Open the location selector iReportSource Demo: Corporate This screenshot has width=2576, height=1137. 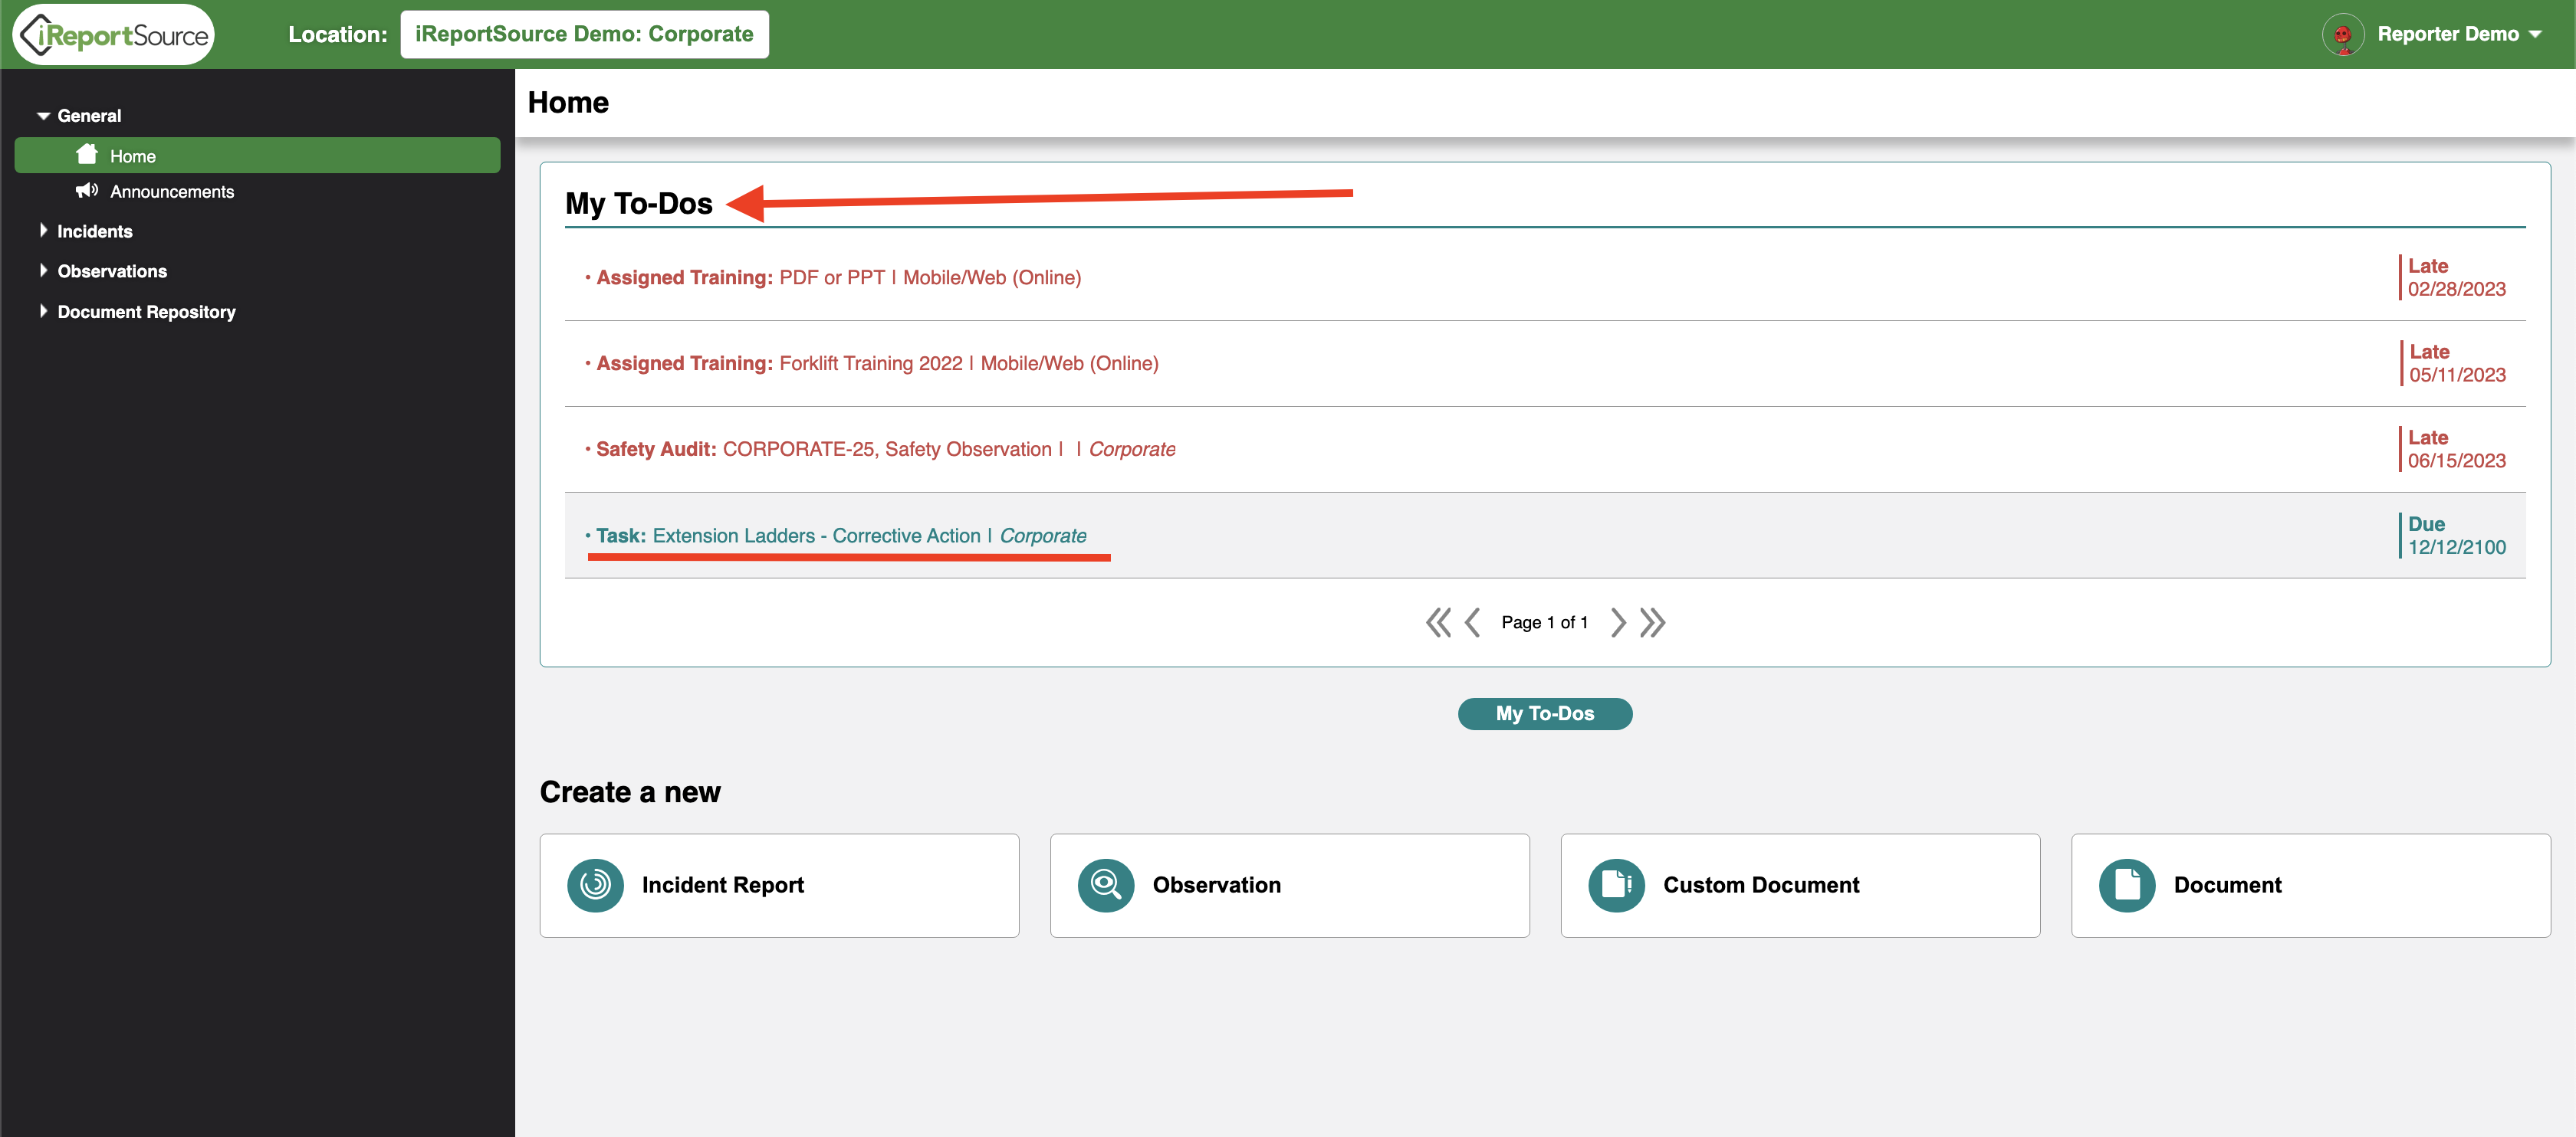tap(584, 34)
